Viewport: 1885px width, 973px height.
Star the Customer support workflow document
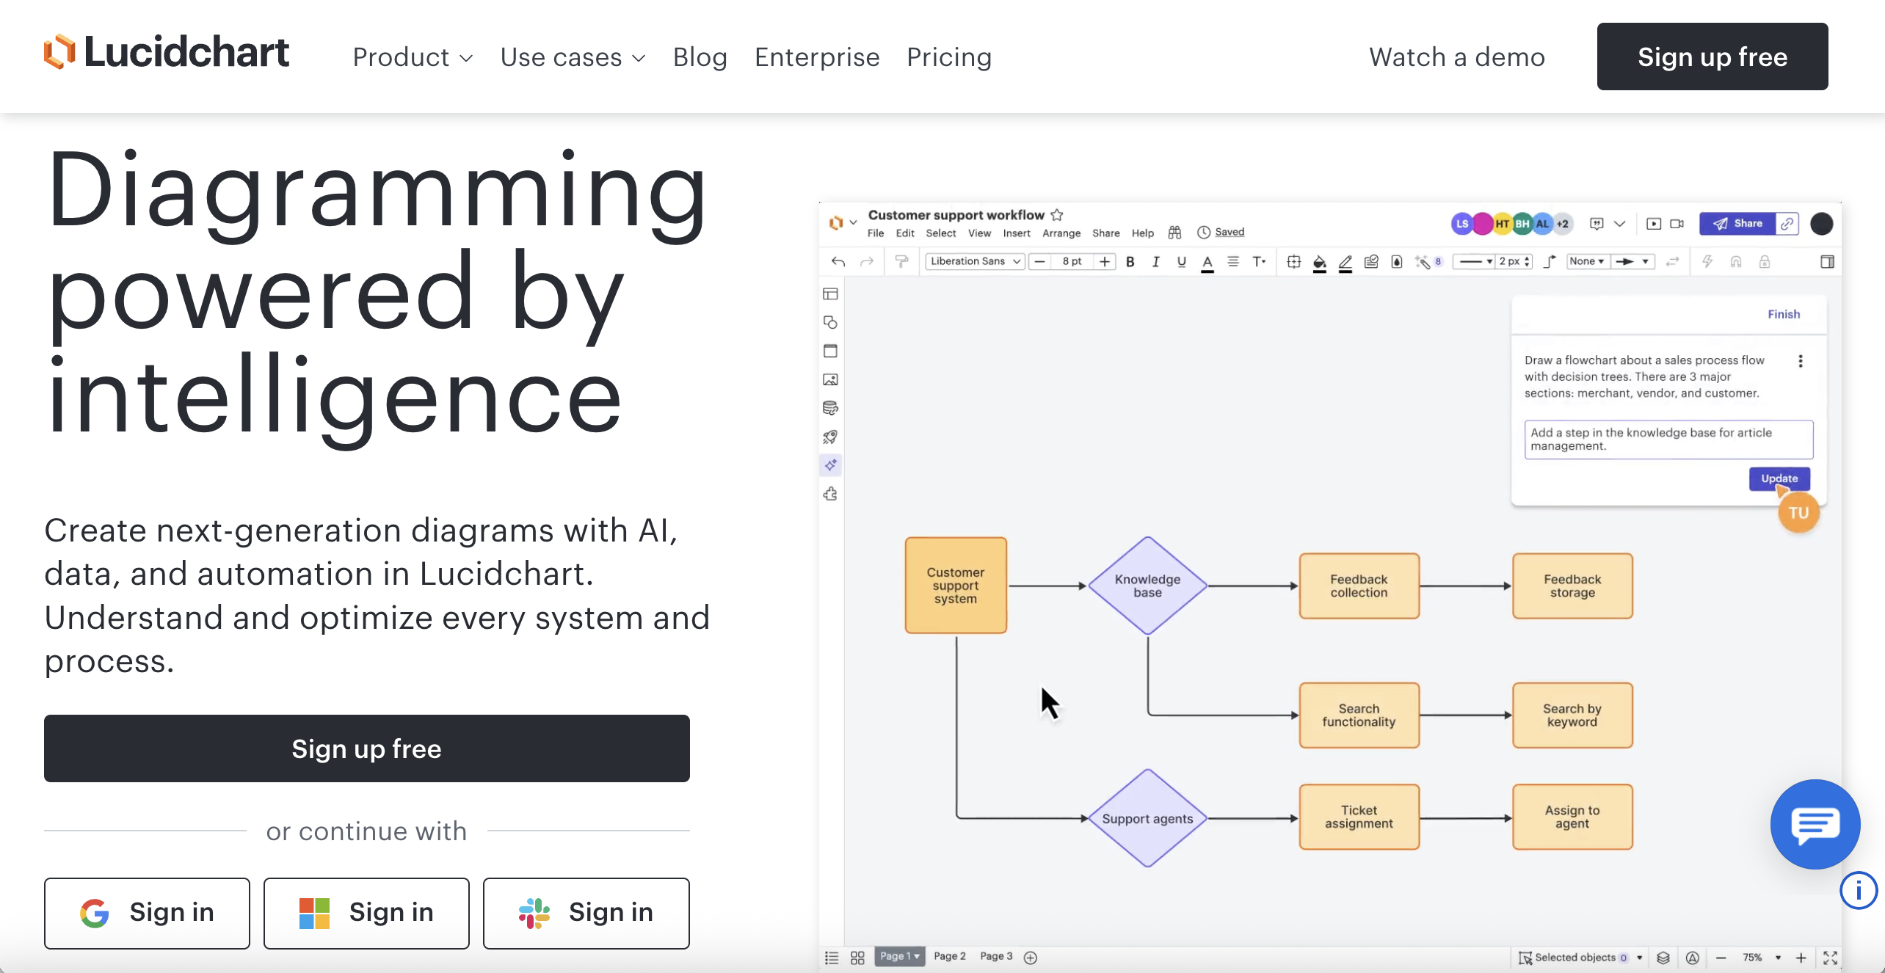pyautogui.click(x=1057, y=215)
